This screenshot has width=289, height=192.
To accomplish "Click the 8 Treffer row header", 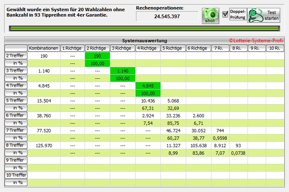I will [x=16, y=145].
